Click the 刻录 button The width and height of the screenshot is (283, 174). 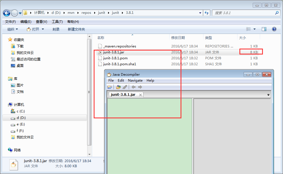[56, 29]
